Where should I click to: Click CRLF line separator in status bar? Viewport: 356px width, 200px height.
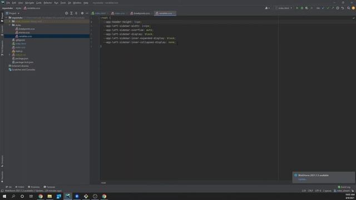pos(310,191)
